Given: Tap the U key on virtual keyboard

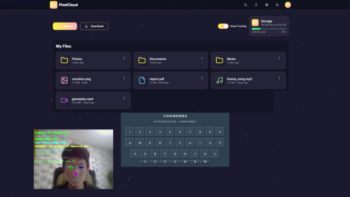Looking at the screenshot, I should [190, 143].
